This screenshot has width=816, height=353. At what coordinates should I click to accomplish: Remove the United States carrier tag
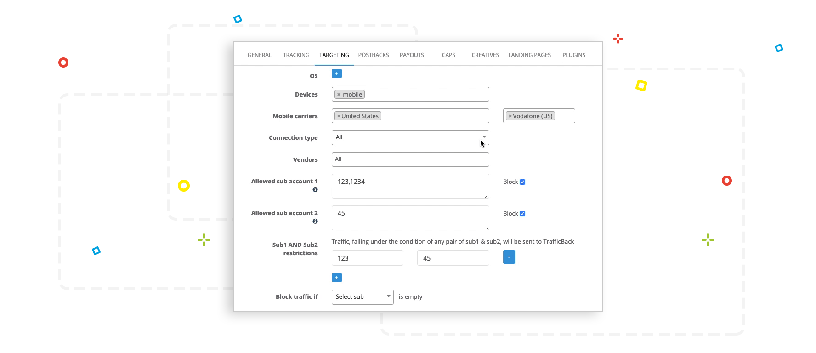339,116
